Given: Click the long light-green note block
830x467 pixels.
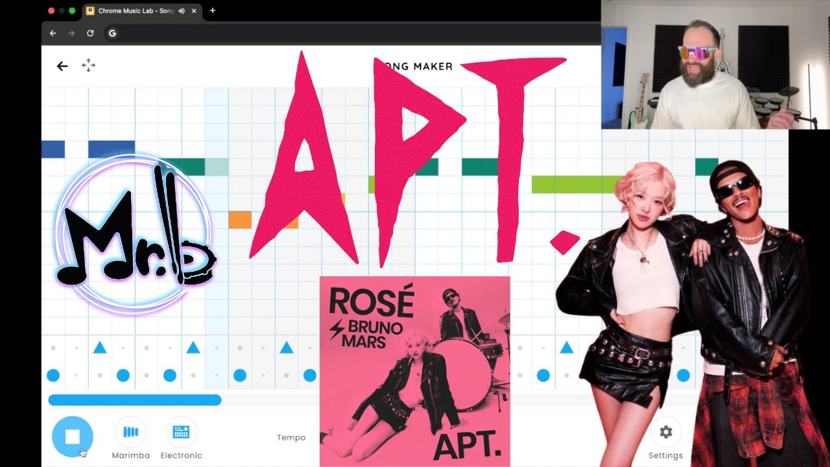Looking at the screenshot, I should coord(577,184).
